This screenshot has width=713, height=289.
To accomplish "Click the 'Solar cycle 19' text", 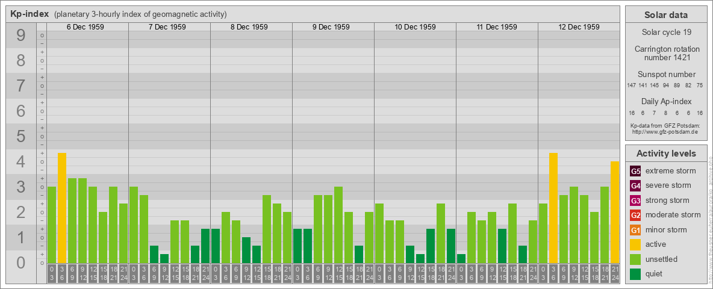I will (x=667, y=33).
